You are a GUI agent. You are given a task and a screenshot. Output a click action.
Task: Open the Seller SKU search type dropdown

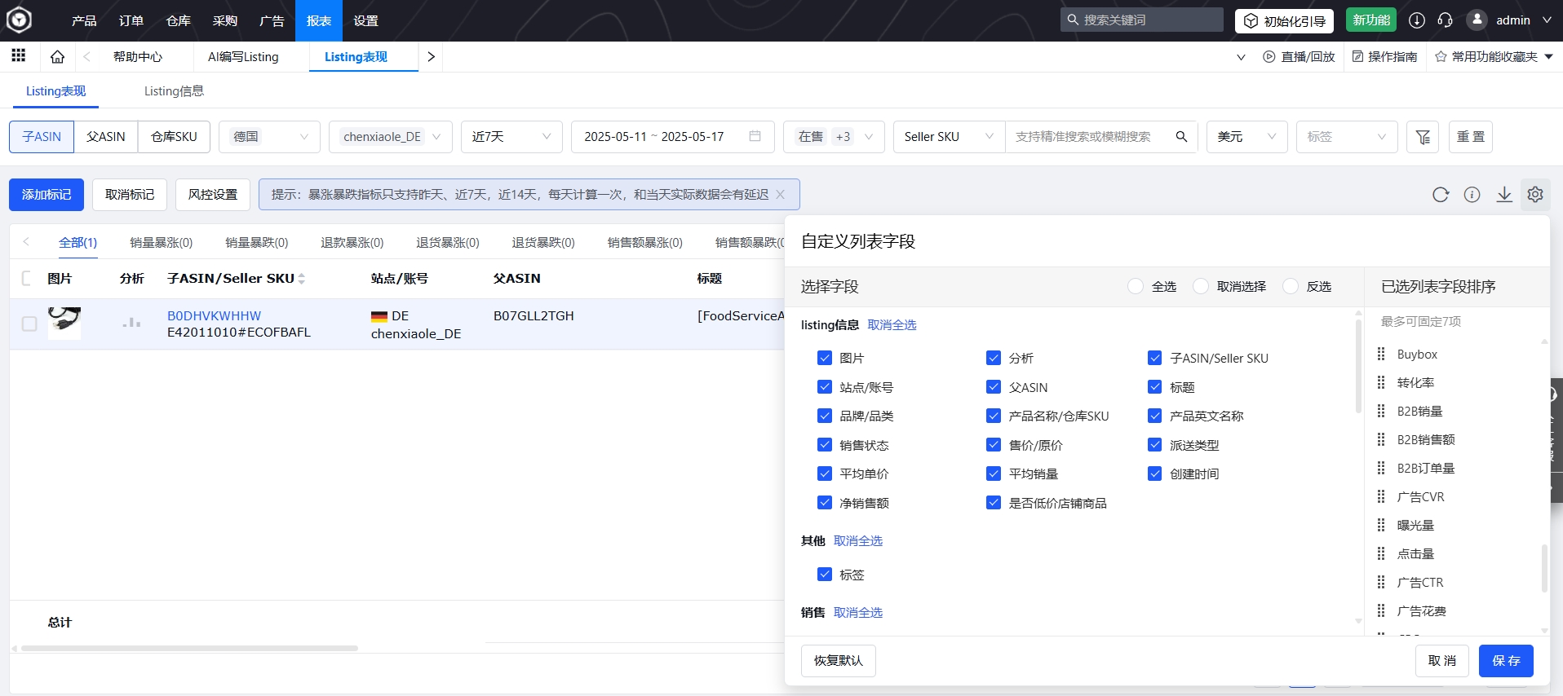click(950, 137)
